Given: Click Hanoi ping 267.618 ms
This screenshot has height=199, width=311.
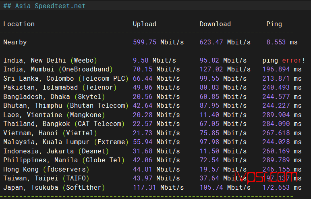Looking at the screenshot, I should point(282,133).
